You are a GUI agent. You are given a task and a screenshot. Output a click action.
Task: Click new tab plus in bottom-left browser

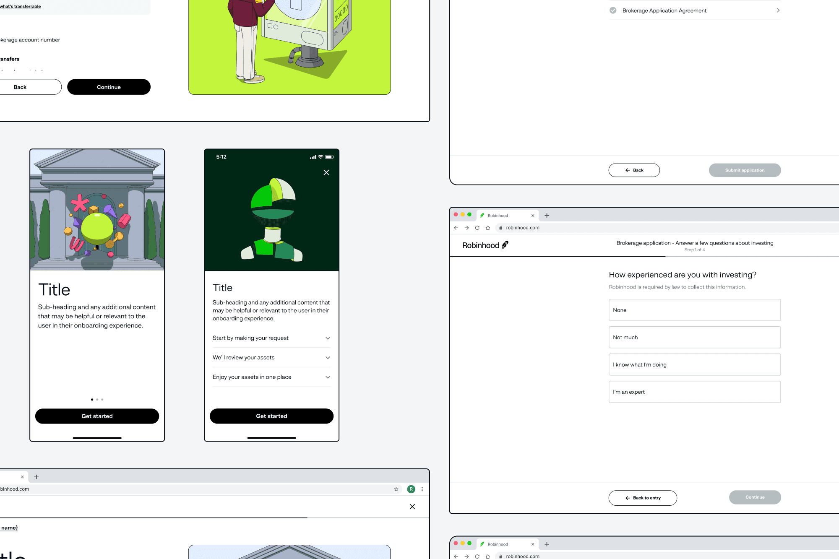click(36, 477)
